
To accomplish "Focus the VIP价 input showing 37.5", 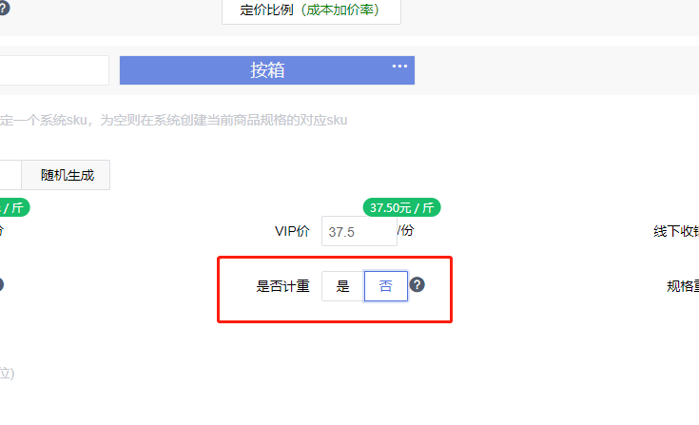I will point(359,231).
